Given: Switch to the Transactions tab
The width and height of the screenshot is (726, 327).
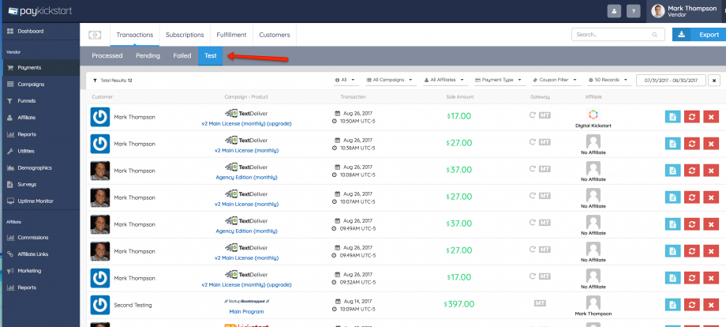Looking at the screenshot, I should pyautogui.click(x=135, y=35).
